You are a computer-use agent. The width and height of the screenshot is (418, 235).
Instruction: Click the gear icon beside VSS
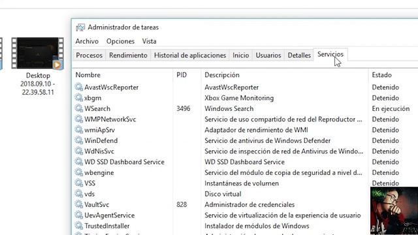[x=79, y=183]
